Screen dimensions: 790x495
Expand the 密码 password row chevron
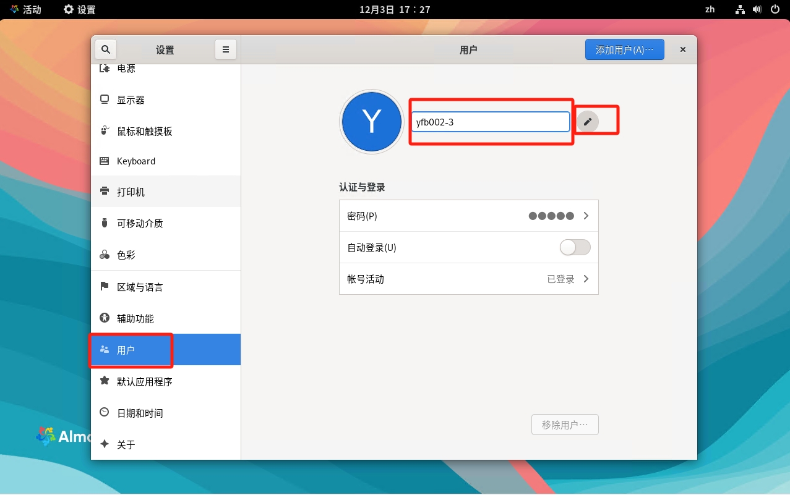point(586,216)
